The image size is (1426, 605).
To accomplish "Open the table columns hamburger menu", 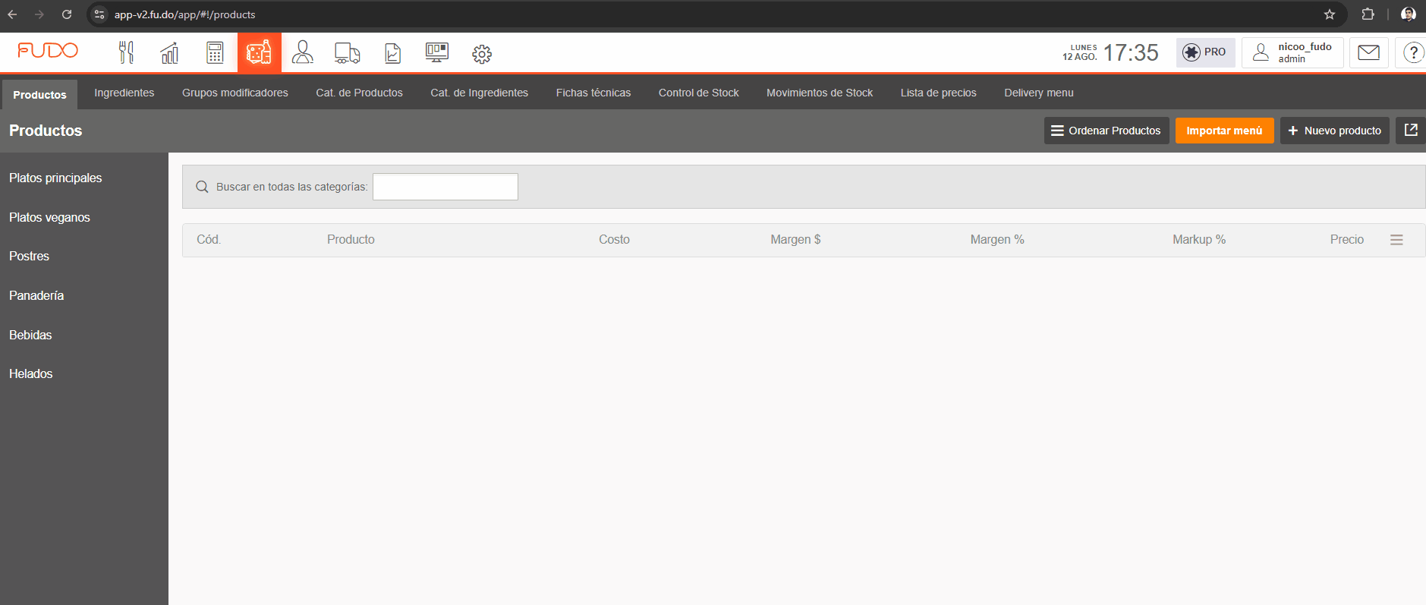I will click(x=1396, y=240).
